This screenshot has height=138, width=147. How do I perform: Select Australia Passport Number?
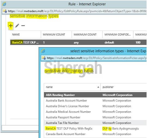click(95, 117)
